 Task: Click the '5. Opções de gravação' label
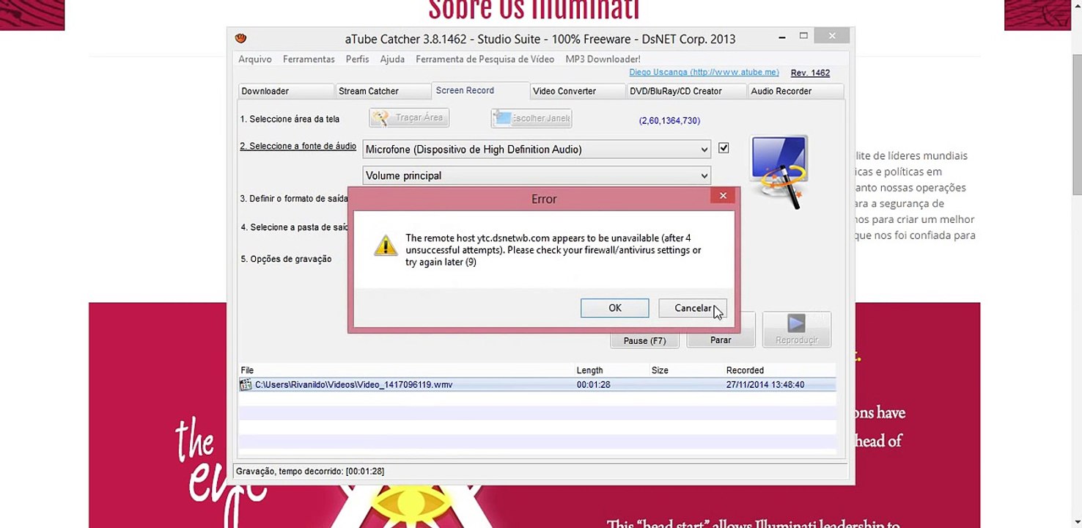[286, 259]
